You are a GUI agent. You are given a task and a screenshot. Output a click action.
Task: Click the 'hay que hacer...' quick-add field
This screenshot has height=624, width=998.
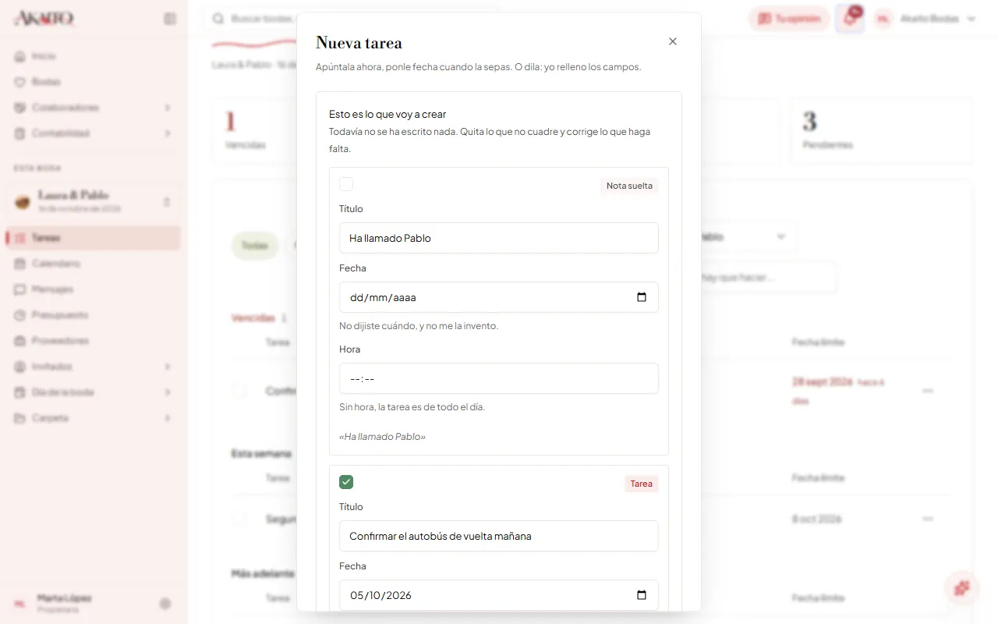click(768, 277)
